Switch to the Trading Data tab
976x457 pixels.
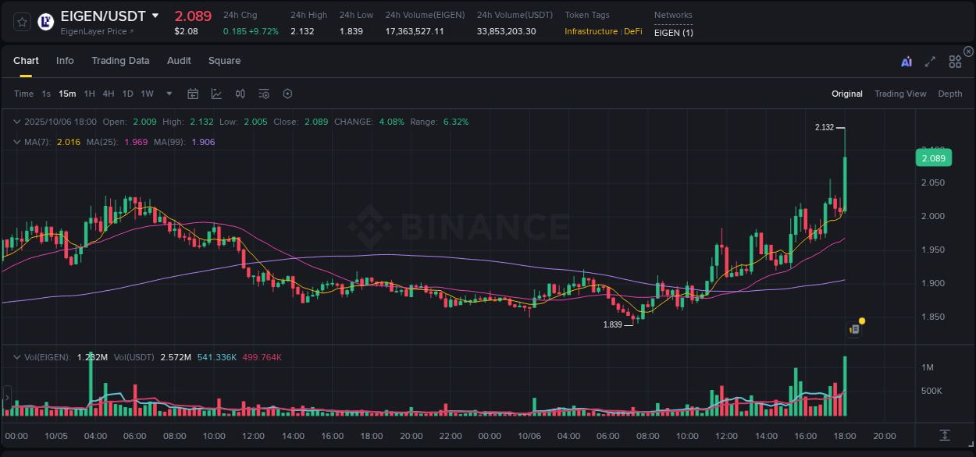pyautogui.click(x=120, y=61)
